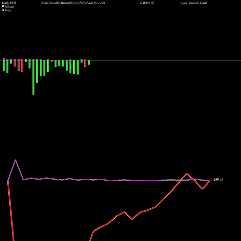The image size is (241, 241).
Task: Click the tallest green volume bar
Action: coord(33,77)
